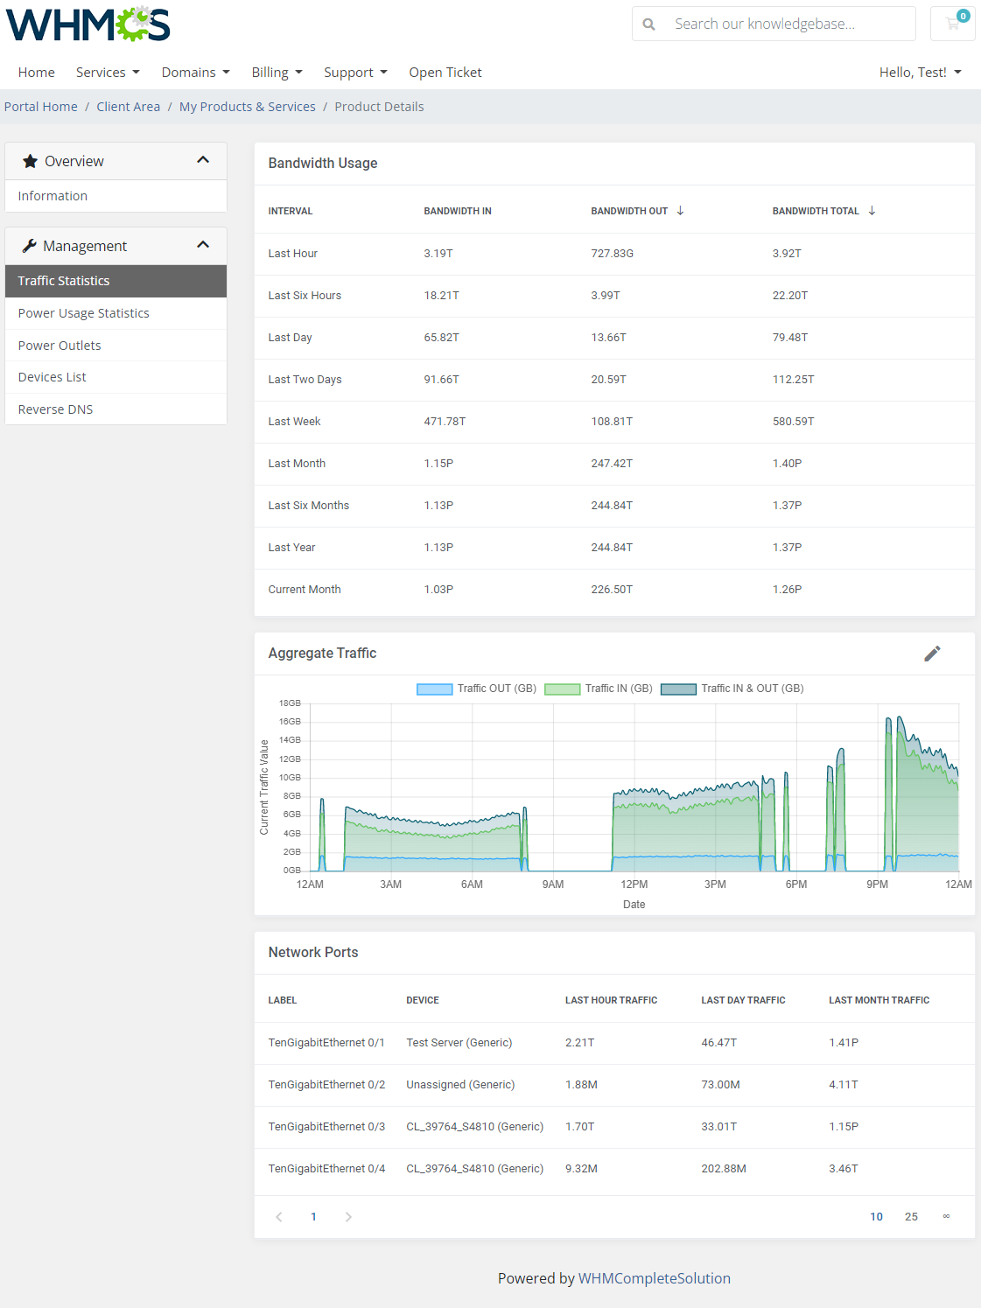Click TenGigabitEthernet 0/1 label
This screenshot has width=981, height=1308.
point(326,1043)
